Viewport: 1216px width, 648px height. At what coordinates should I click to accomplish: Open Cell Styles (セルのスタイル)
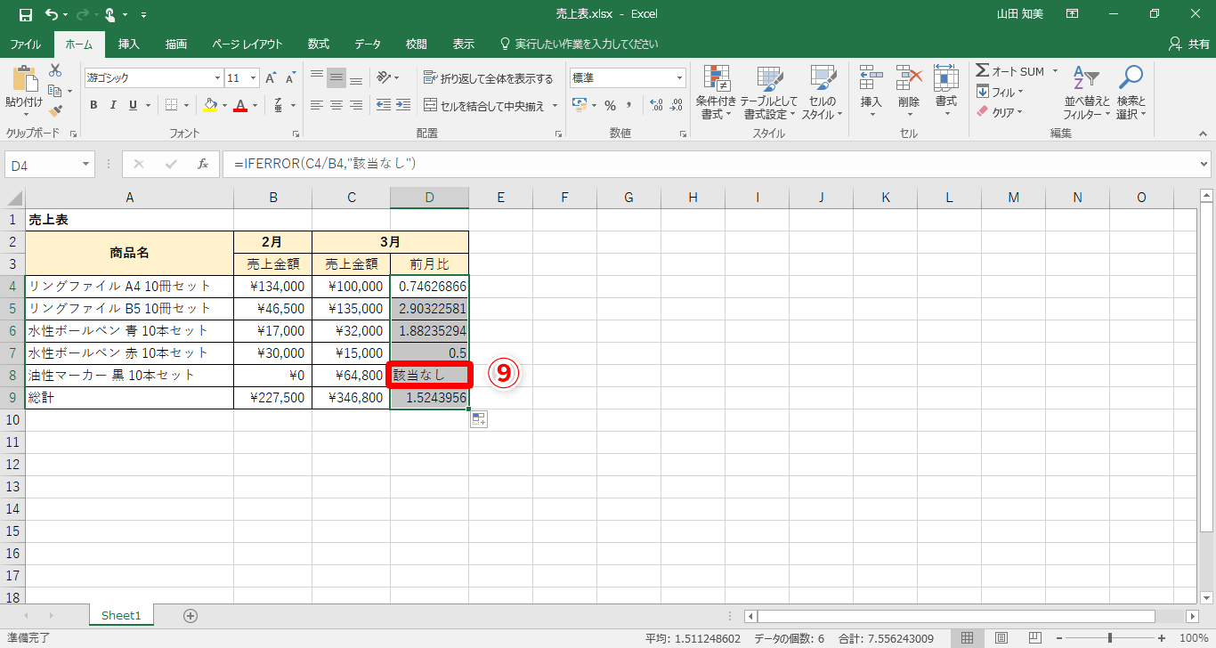[x=823, y=92]
